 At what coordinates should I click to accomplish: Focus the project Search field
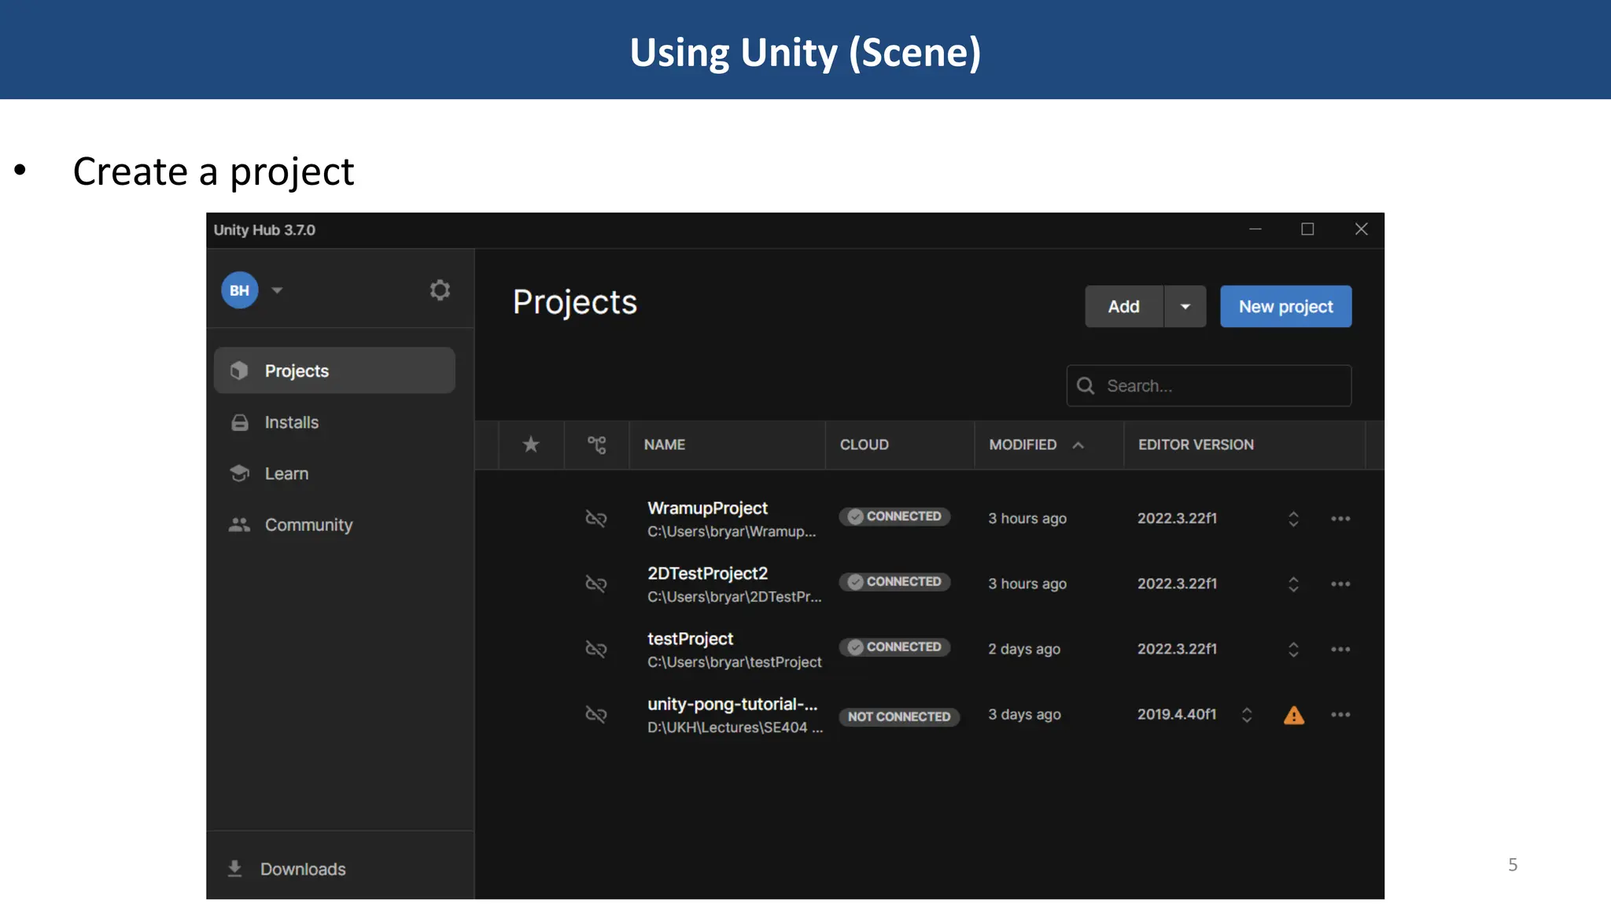[x=1209, y=385]
